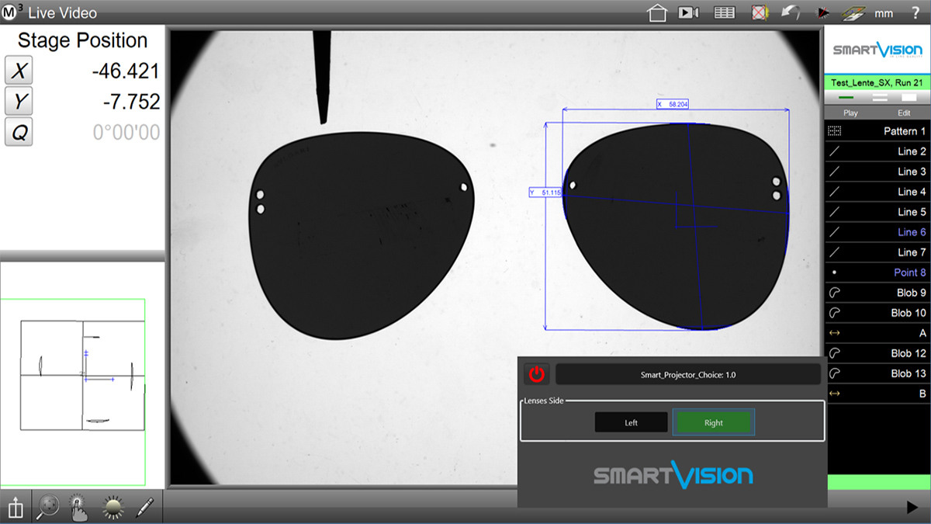This screenshot has height=524, width=931.
Task: Select Blob 12 in the feature list
Action: [x=877, y=353]
